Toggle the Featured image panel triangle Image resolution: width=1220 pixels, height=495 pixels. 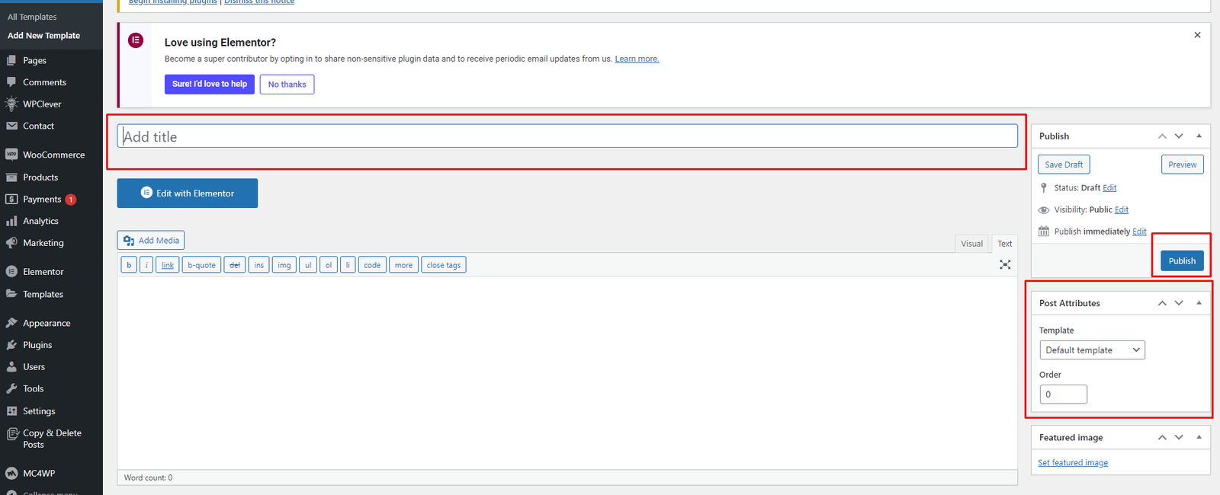coord(1199,437)
